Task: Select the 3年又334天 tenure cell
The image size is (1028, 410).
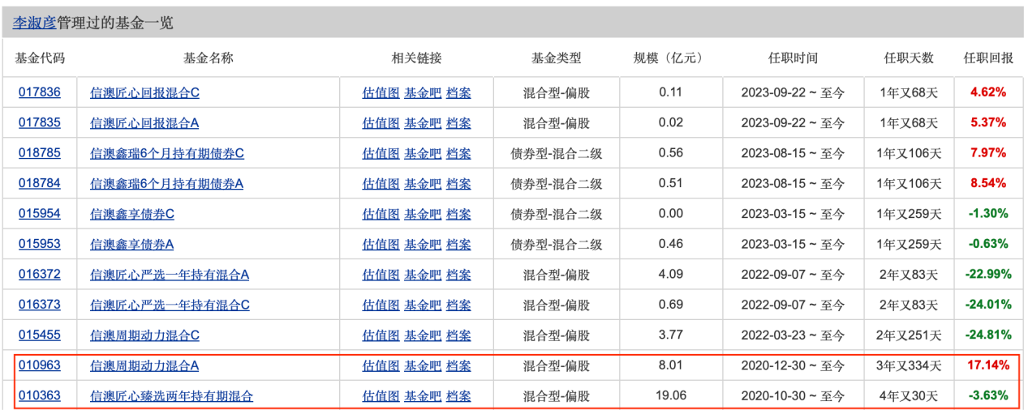Action: 909,366
